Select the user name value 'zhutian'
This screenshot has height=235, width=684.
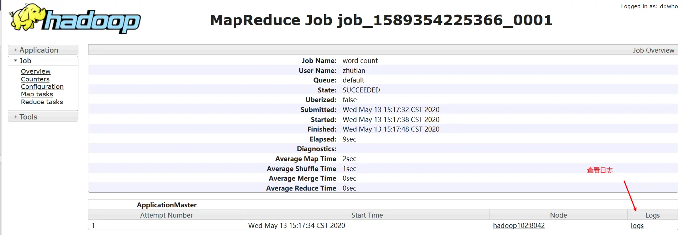click(x=354, y=70)
